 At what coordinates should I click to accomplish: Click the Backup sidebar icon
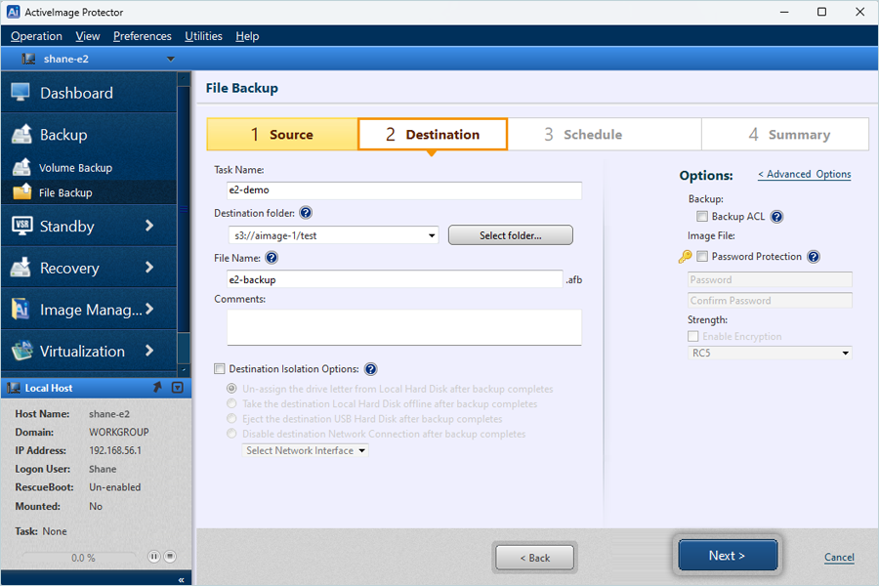[x=21, y=134]
